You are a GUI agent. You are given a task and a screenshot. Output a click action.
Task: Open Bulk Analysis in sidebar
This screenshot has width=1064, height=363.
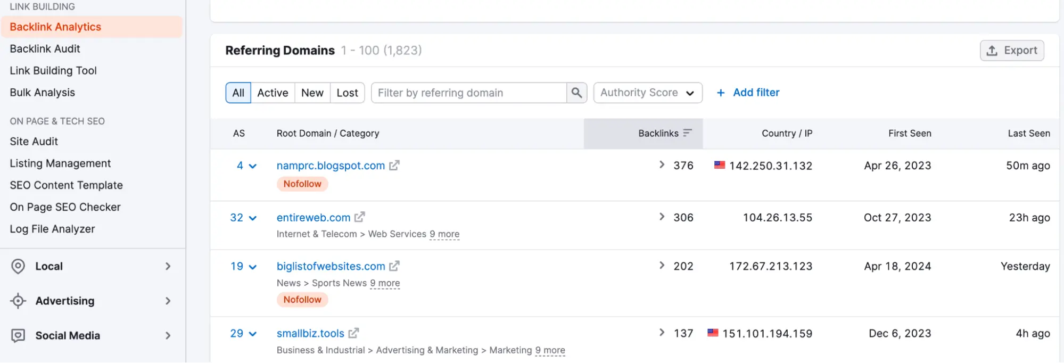42,92
